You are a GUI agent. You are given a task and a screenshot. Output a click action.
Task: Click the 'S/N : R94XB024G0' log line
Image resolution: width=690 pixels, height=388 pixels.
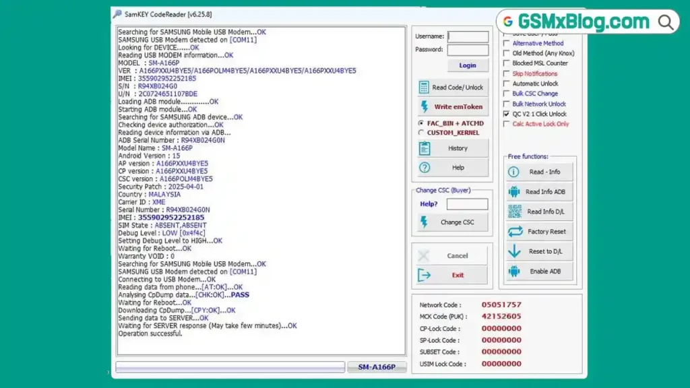pos(148,86)
